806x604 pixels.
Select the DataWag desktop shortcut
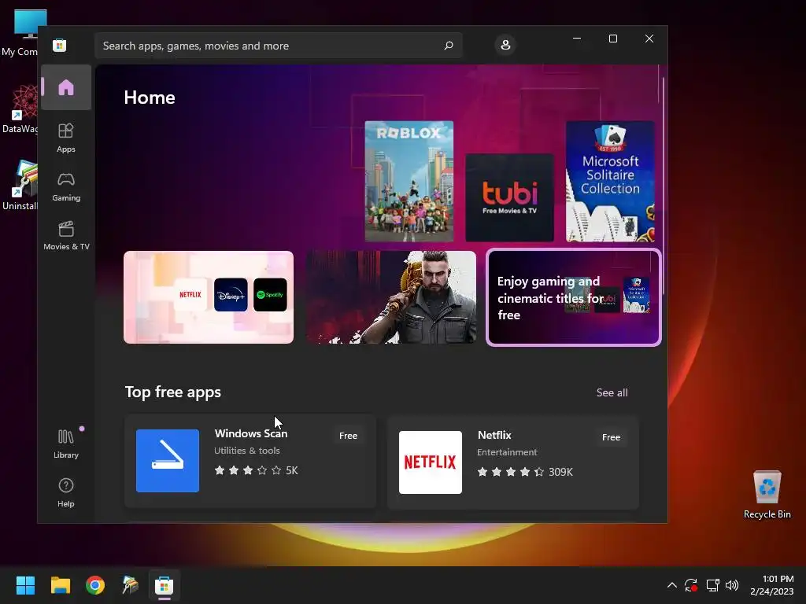pyautogui.click(x=20, y=109)
